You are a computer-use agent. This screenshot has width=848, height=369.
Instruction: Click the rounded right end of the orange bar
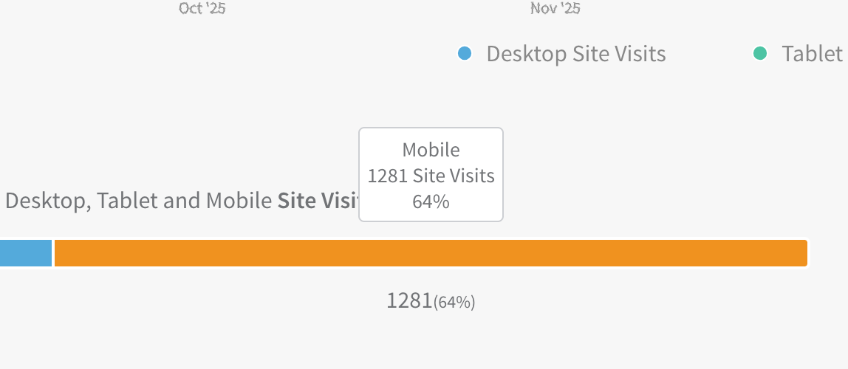tap(804, 253)
